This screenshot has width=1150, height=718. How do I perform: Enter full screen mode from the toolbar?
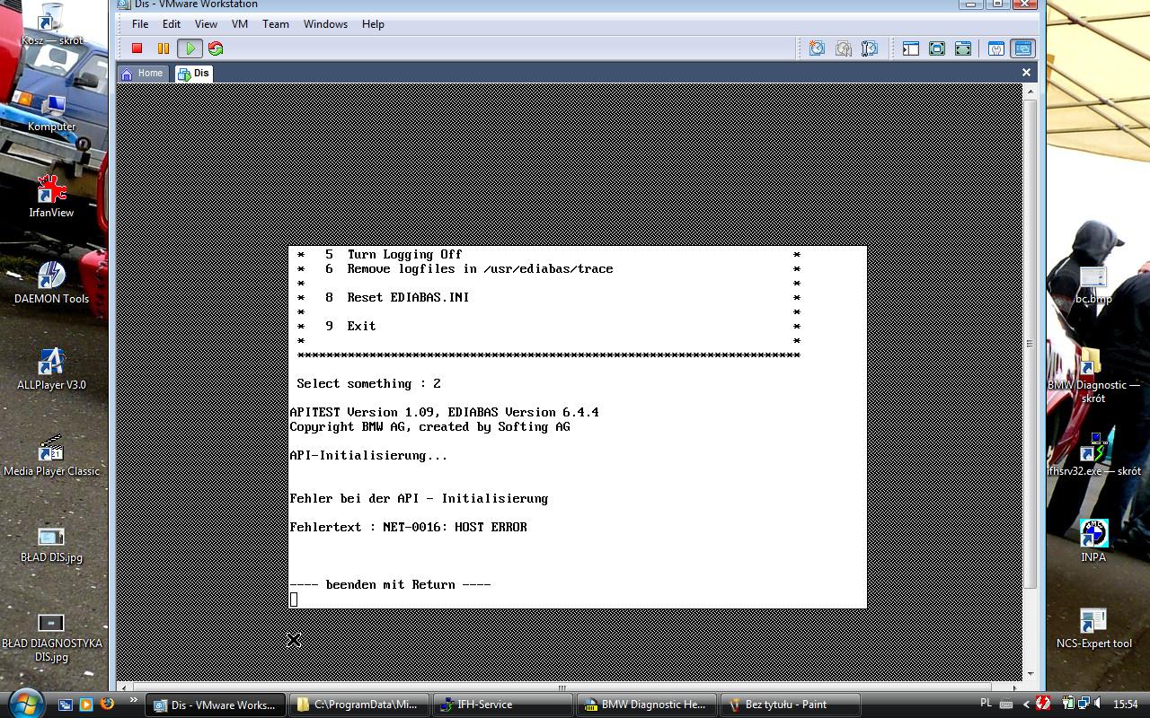937,48
